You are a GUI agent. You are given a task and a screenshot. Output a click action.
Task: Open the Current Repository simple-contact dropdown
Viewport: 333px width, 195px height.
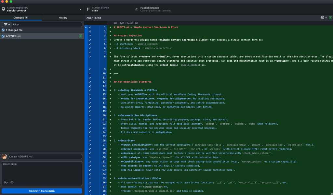pos(42,9)
